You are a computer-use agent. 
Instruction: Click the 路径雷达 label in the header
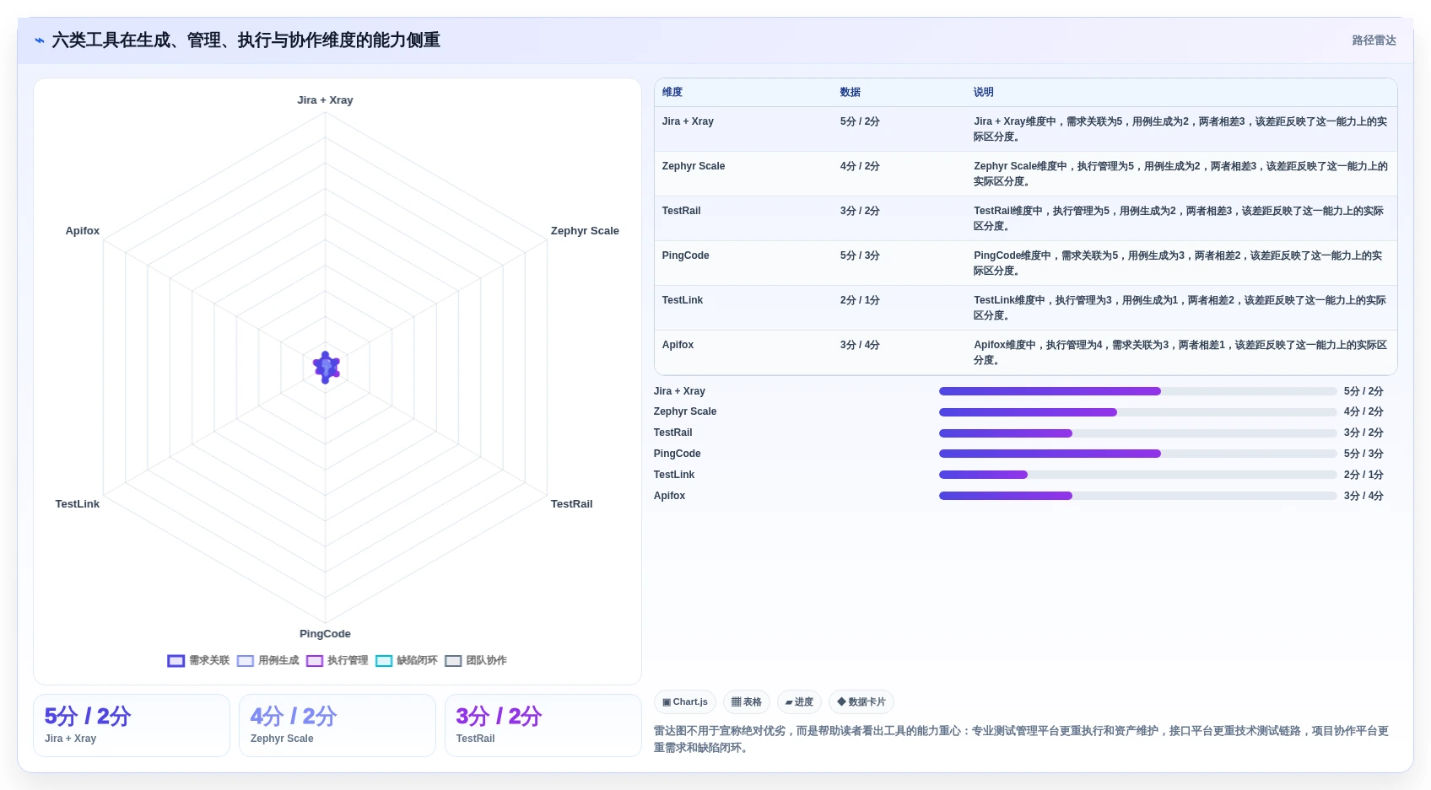click(x=1374, y=40)
